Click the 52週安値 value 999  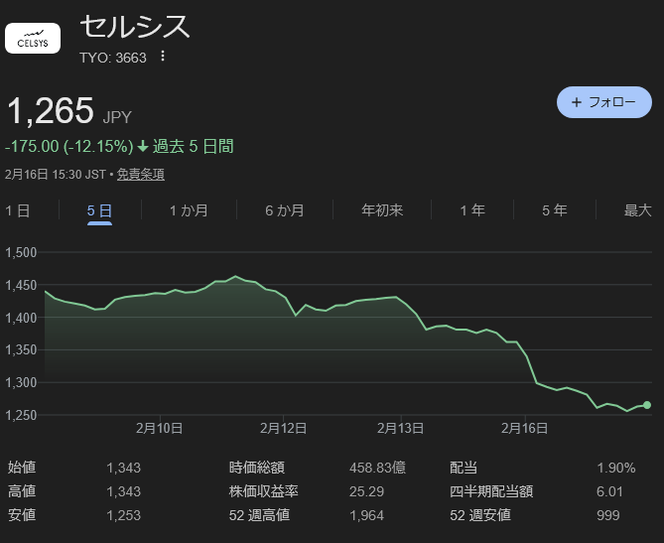coord(608,515)
